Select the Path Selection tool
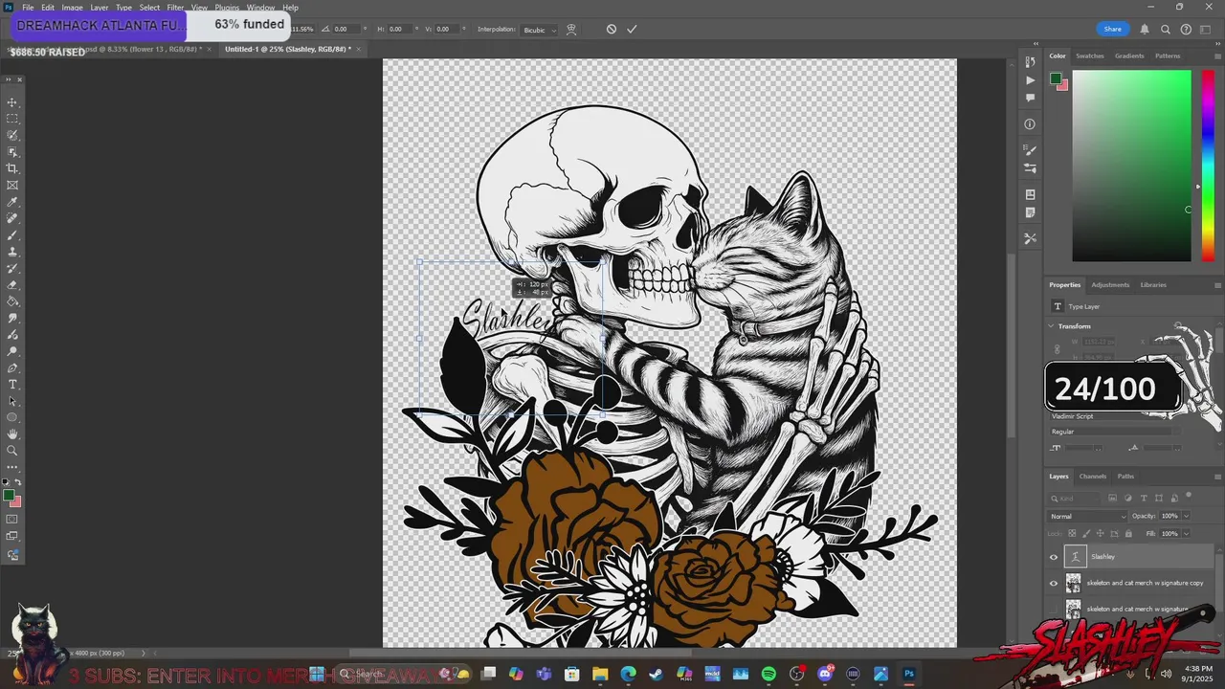Screen dimensions: 1225x689 click(x=12, y=401)
